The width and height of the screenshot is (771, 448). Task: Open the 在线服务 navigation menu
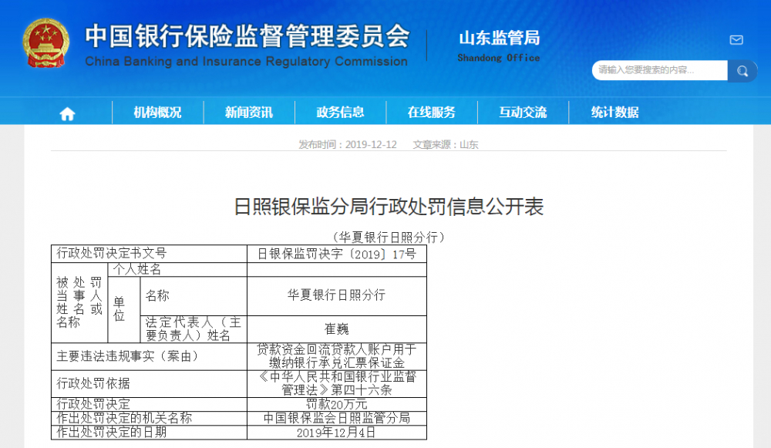pyautogui.click(x=431, y=113)
